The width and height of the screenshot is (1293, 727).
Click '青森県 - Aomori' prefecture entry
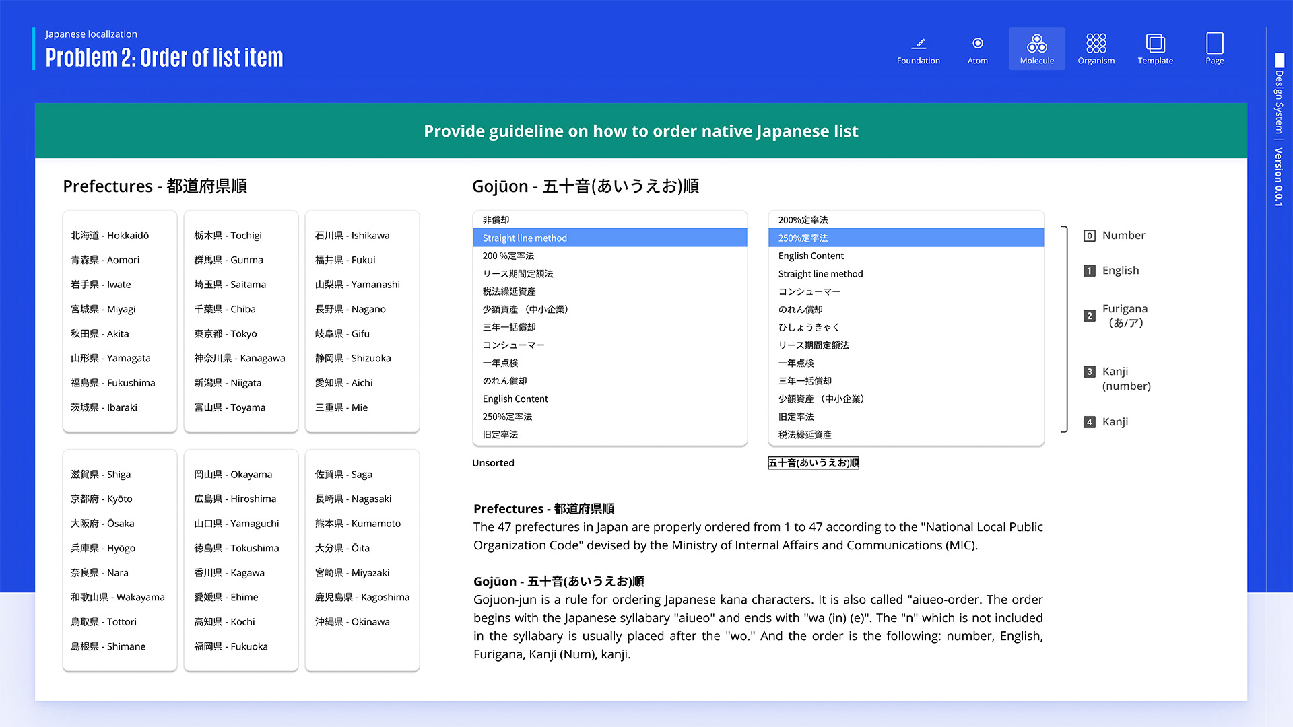point(105,260)
